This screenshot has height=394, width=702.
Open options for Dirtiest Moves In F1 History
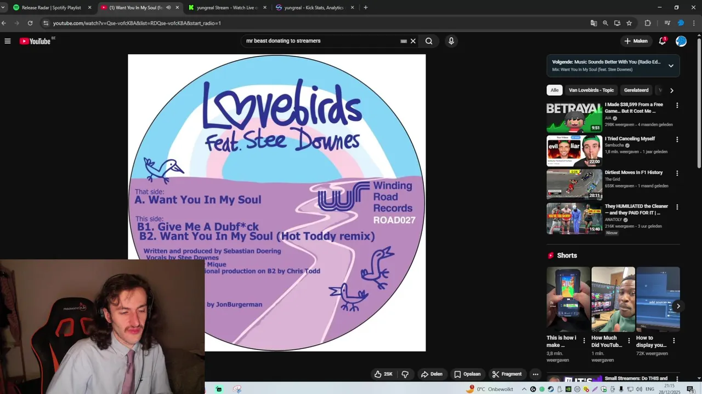677,173
